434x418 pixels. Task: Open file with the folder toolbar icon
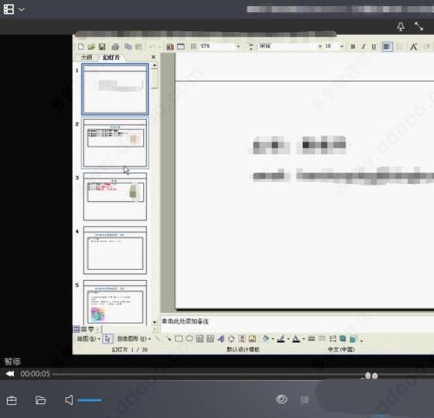point(91,47)
